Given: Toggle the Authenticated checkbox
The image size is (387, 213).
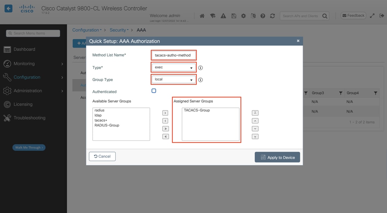Looking at the screenshot, I should pyautogui.click(x=154, y=91).
